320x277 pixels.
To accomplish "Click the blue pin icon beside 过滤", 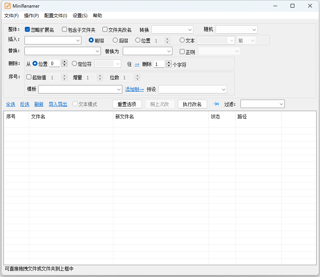I will 216,104.
